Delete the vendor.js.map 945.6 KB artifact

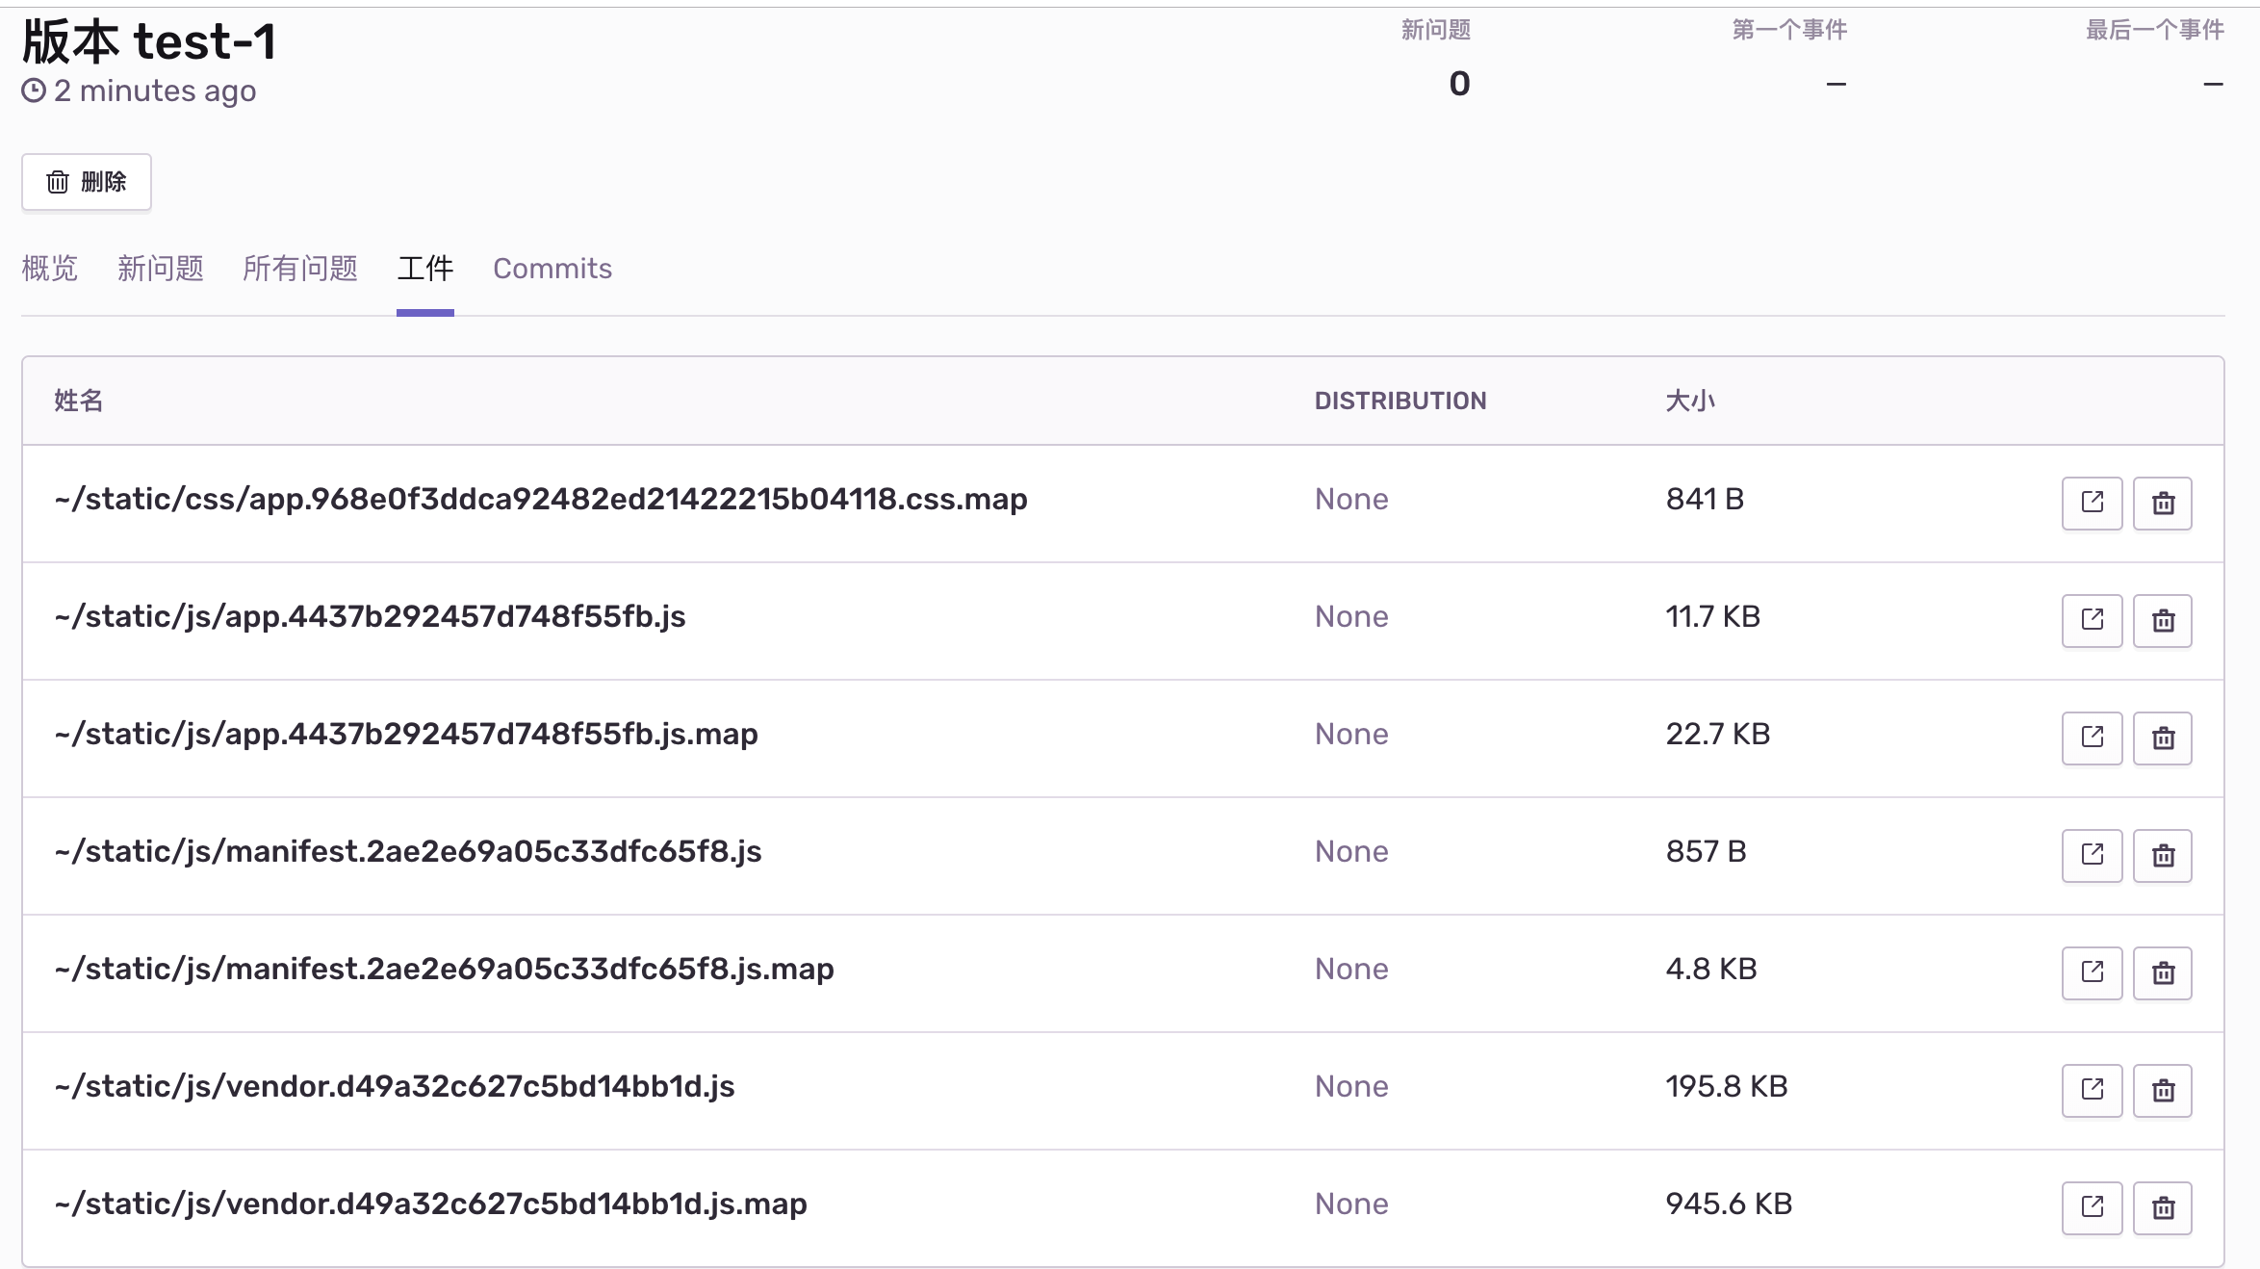tap(2163, 1207)
